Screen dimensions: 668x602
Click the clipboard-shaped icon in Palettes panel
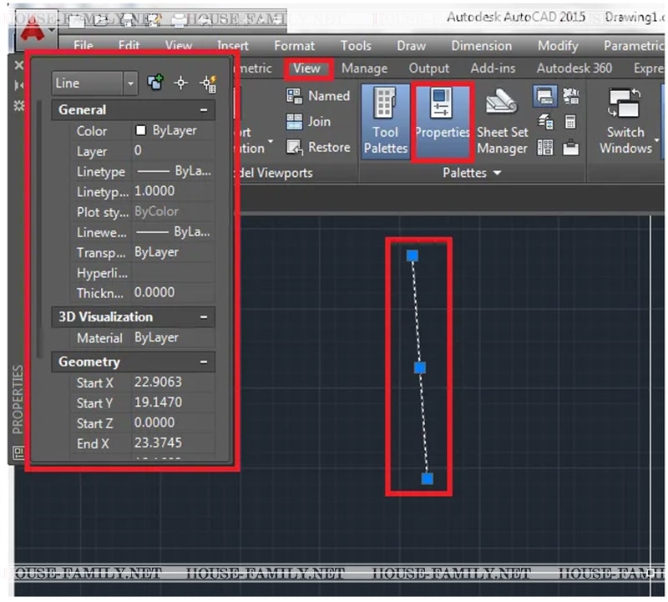click(570, 148)
